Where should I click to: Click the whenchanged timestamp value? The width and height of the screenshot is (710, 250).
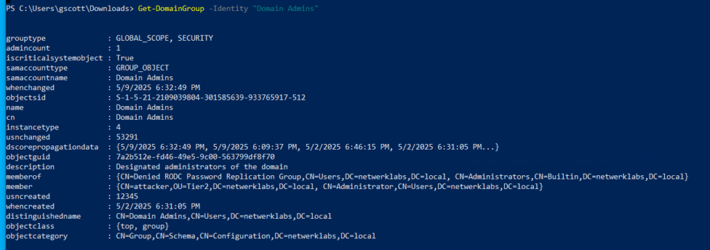pyautogui.click(x=158, y=88)
